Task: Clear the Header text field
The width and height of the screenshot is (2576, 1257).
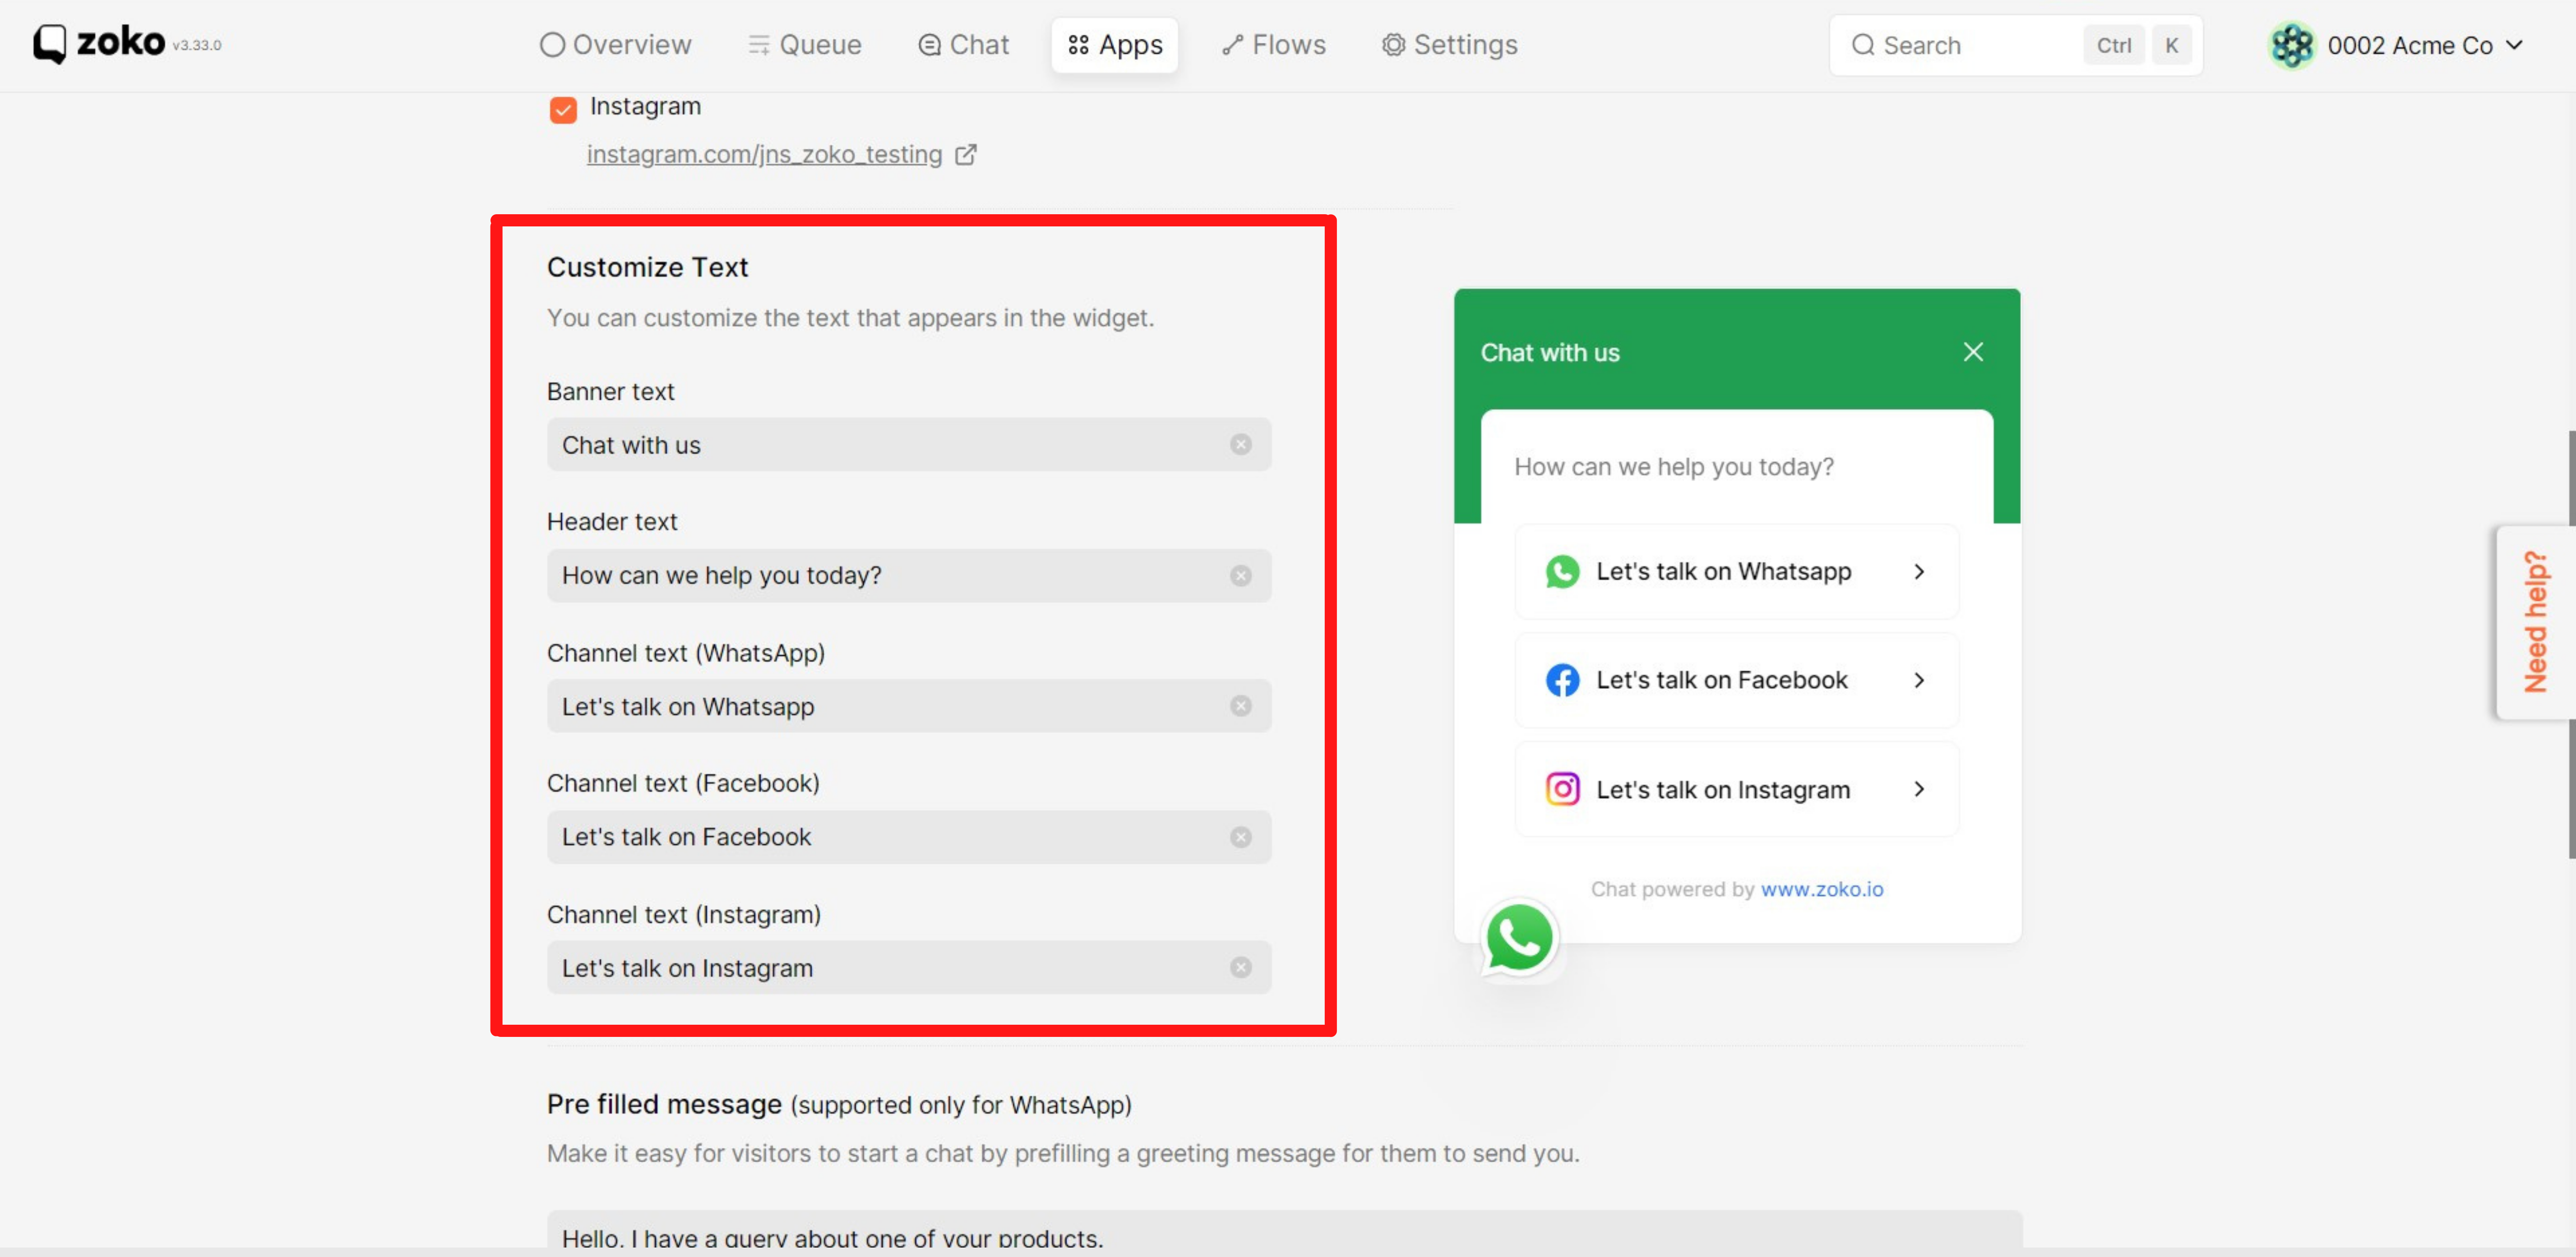Action: pos(1240,576)
